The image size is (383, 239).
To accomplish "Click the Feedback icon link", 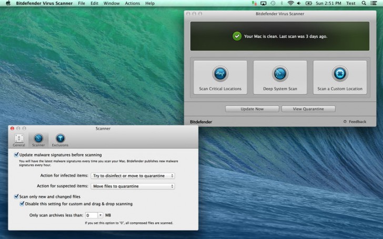I will click(x=345, y=122).
